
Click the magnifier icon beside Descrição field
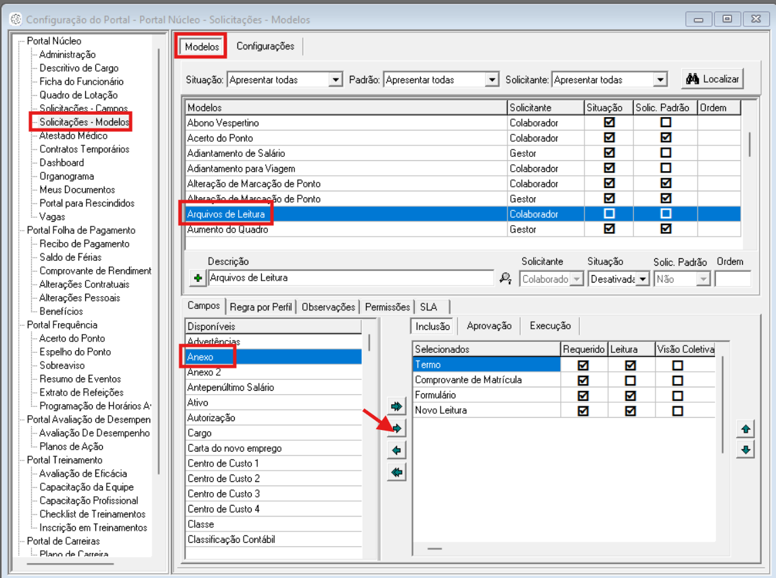505,279
